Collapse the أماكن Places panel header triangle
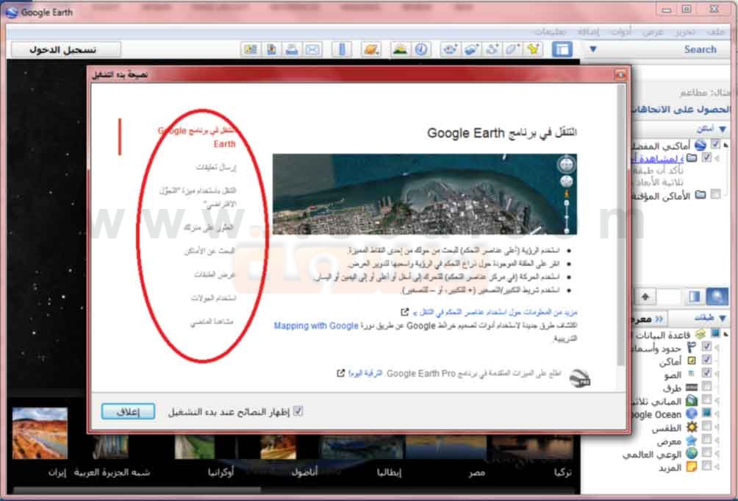This screenshot has width=738, height=501. pos(723,129)
